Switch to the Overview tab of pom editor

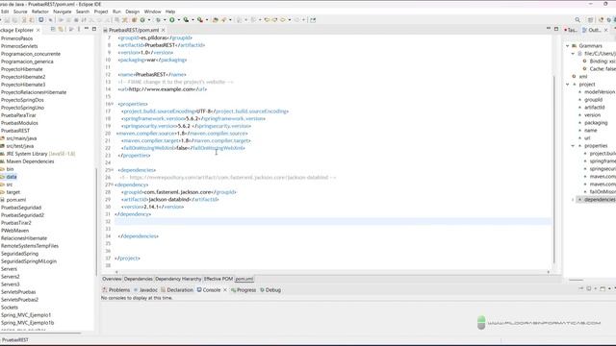[x=112, y=279]
